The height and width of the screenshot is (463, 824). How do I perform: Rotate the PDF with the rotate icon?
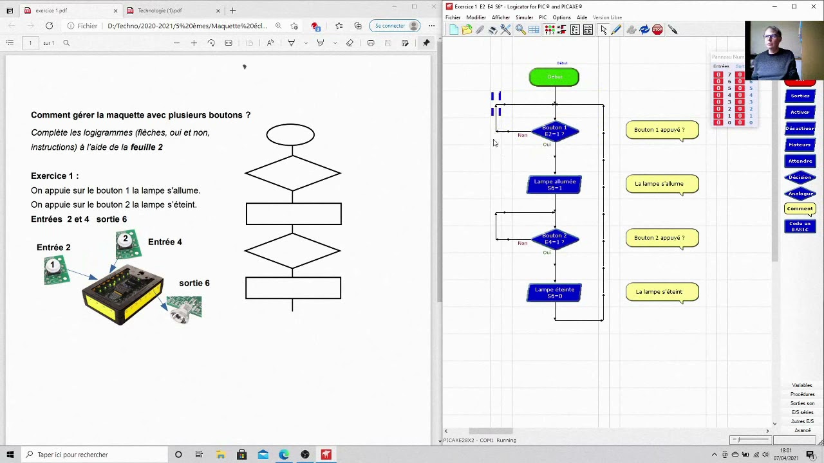tap(211, 43)
